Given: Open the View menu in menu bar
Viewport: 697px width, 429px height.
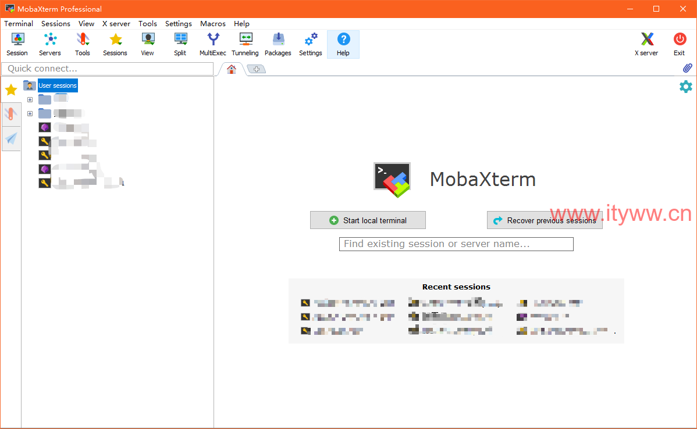Looking at the screenshot, I should coord(86,23).
